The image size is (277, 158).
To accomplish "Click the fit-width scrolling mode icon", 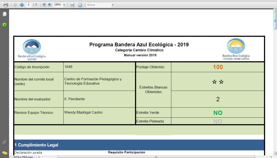I will pyautogui.click(x=72, y=5).
